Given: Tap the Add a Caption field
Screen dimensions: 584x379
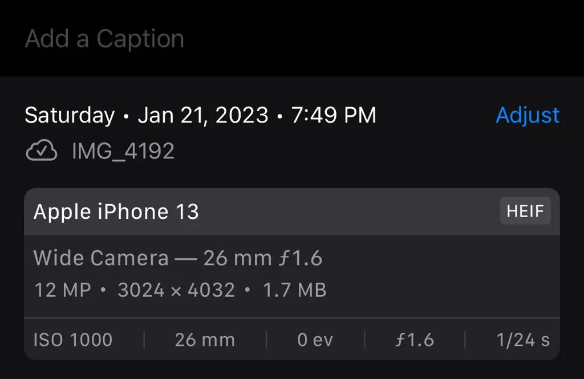Looking at the screenshot, I should click(105, 39).
